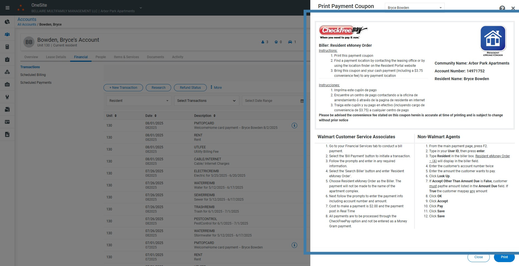Click the Refund Status button
The image size is (519, 266).
pyautogui.click(x=190, y=88)
